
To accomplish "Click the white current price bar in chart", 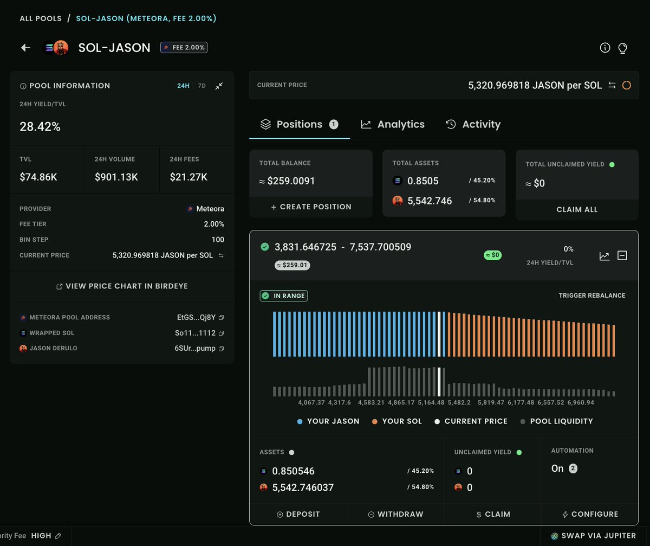I will pos(439,334).
